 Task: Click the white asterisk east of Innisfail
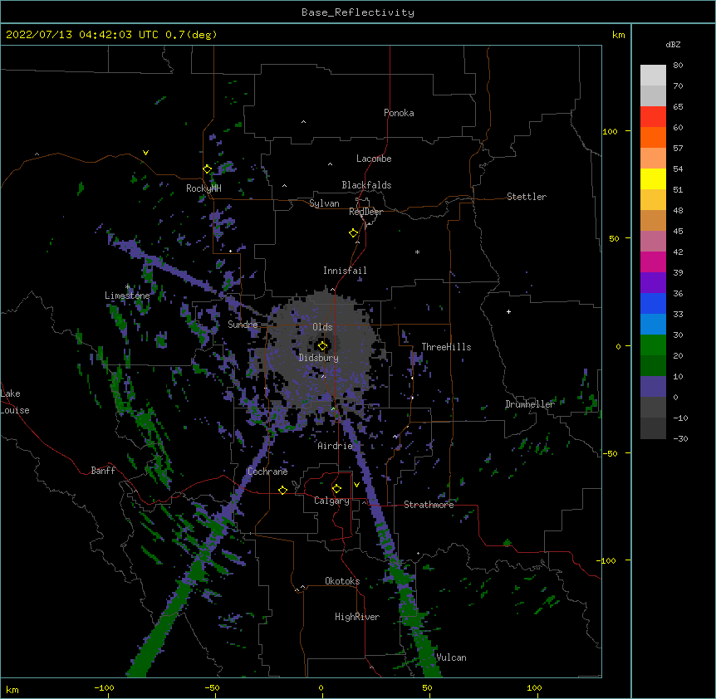coord(417,252)
